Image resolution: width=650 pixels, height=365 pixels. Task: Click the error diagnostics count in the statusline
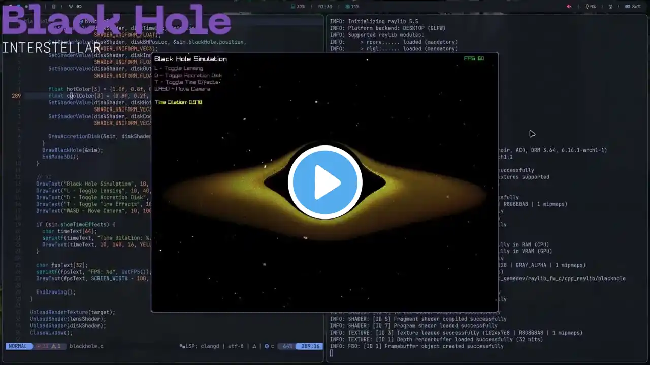(43, 346)
